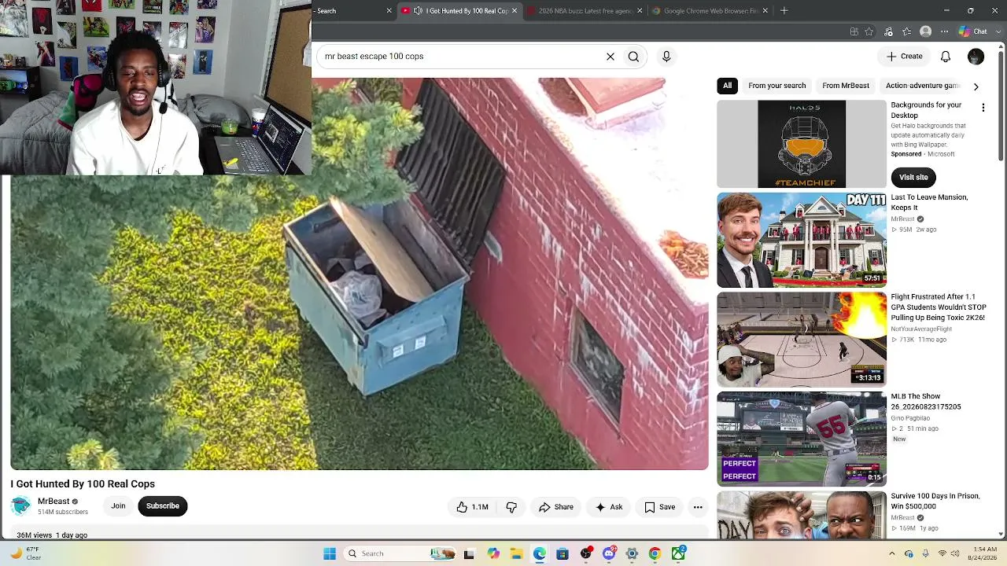Open Copilot Chat in the browser toolbar

point(973,31)
